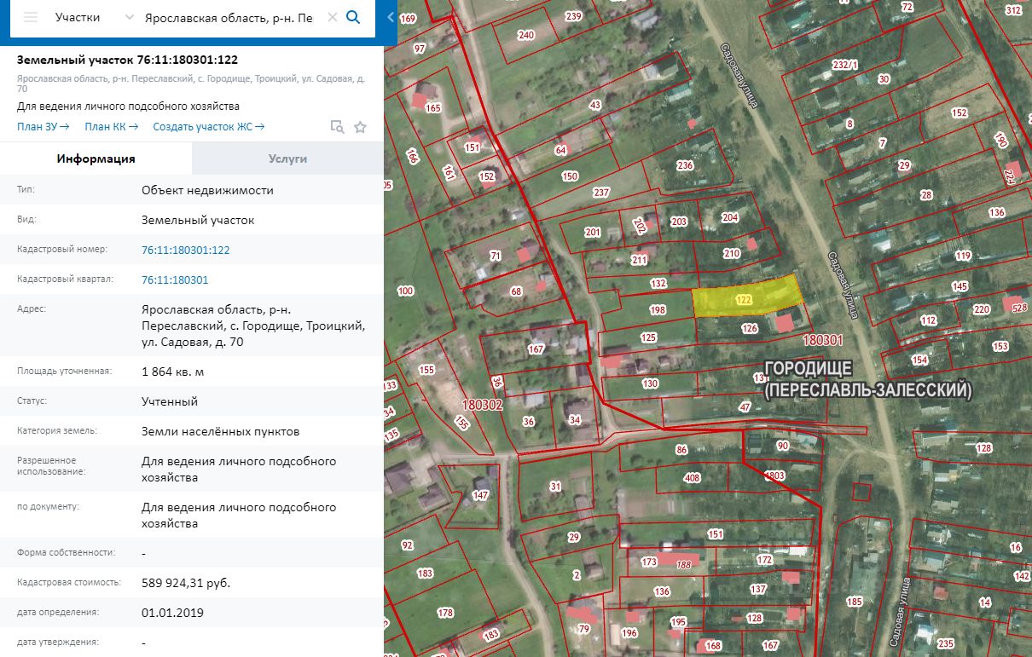Clear the search field text
This screenshot has height=657, width=1032.
(x=333, y=17)
